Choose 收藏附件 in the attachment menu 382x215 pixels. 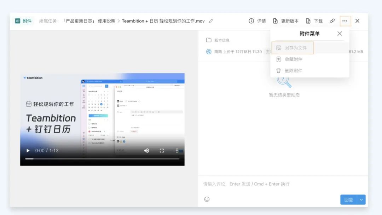[293, 59]
